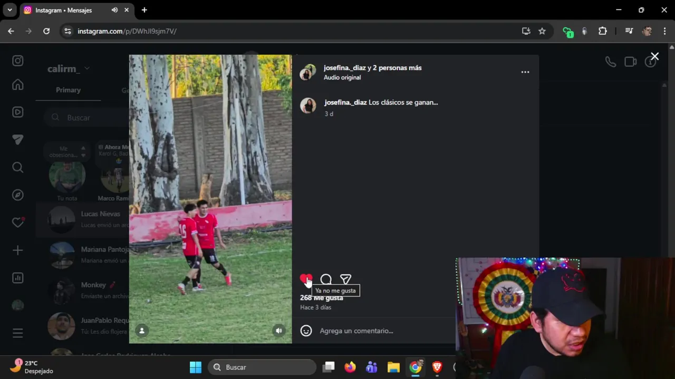Open Mariana Pantoja conversation
This screenshot has width=675, height=379.
83,255
